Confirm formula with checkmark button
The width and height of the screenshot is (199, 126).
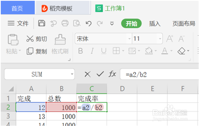coord(100,74)
